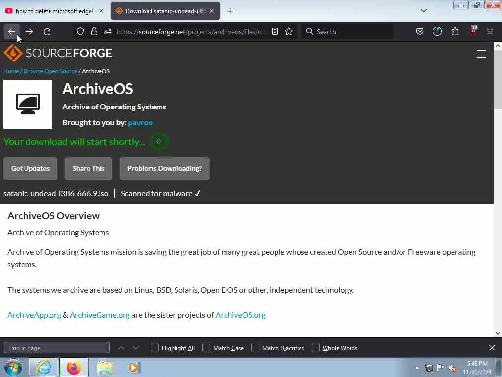The width and height of the screenshot is (502, 377).
Task: Open the ArchiveApp.org link
Action: tap(34, 315)
